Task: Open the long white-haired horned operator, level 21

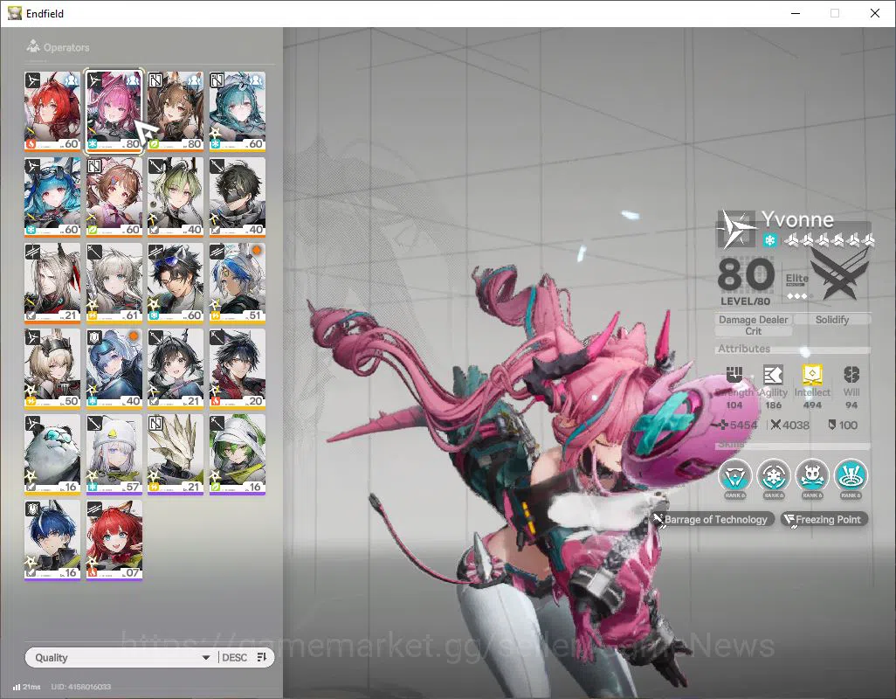Action: click(x=52, y=282)
